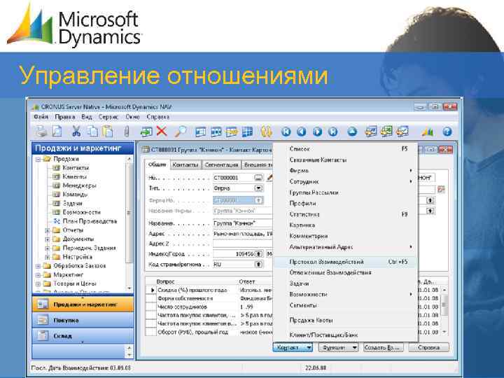Click the Copy icon in the toolbar
Image resolution: width=504 pixels, height=378 pixels.
tap(93, 131)
